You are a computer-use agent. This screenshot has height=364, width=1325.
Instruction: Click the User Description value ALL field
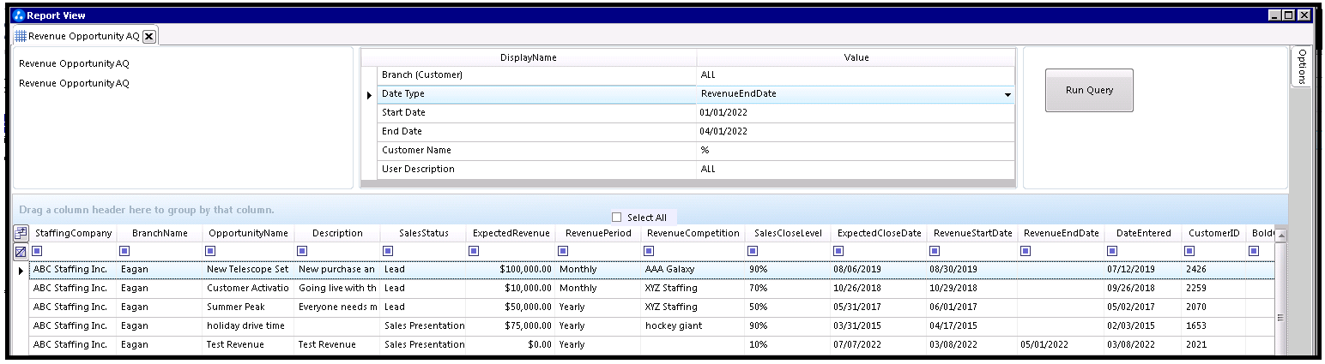[855, 170]
